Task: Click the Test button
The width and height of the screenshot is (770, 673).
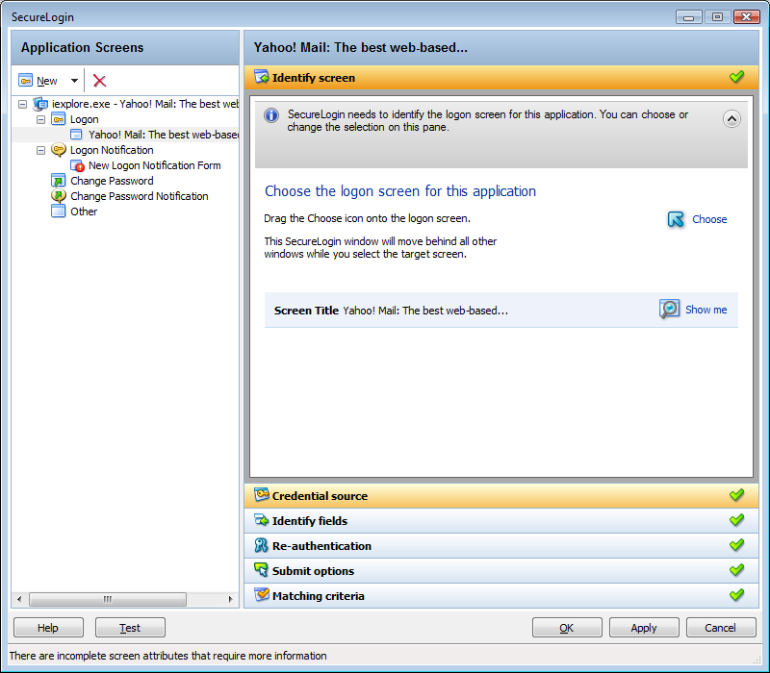Action: pyautogui.click(x=130, y=628)
